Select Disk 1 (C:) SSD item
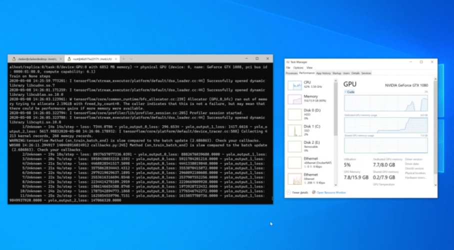Viewport: 454px width, 250px height. (x=310, y=130)
